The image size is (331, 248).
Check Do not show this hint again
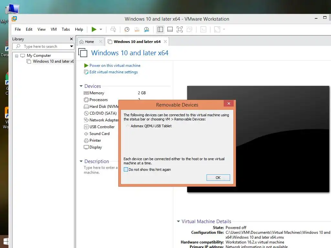[x=126, y=169]
